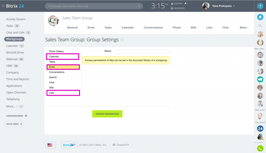Image resolution: width=266 pixels, height=153 pixels.
Task: Open the notifications bell icon
Action: [260, 17]
